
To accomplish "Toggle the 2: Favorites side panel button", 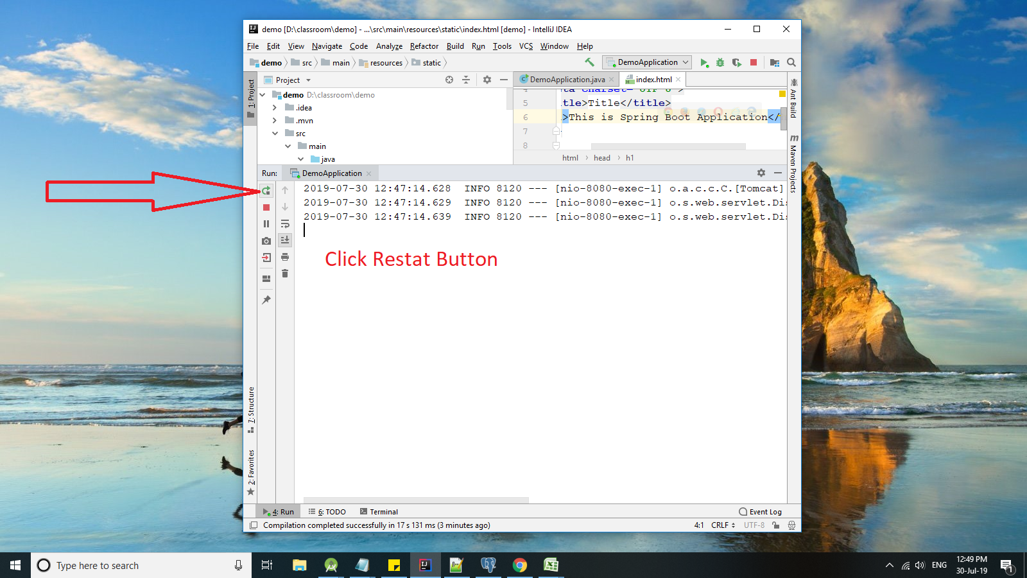I will 251,473.
